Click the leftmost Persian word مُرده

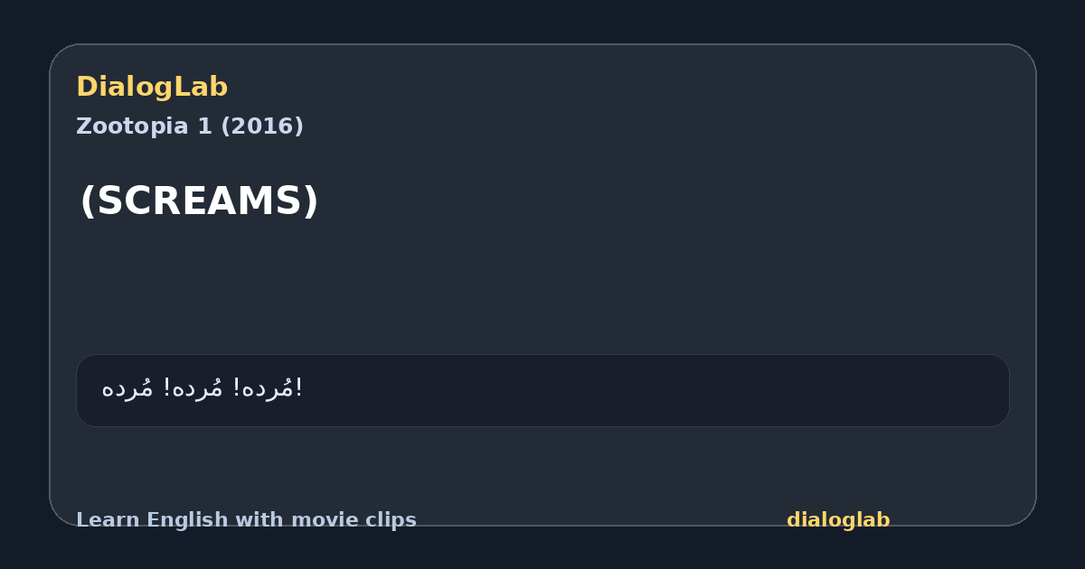[x=127, y=388]
